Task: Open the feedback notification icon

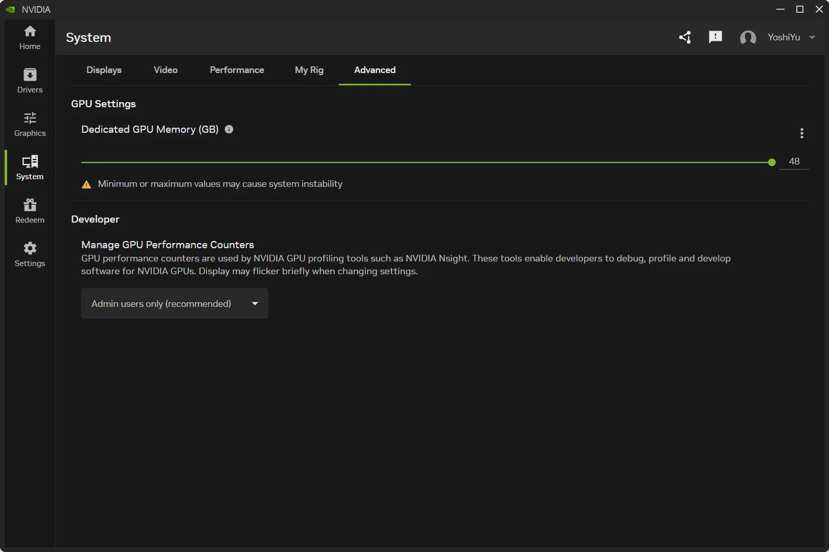Action: coord(716,37)
